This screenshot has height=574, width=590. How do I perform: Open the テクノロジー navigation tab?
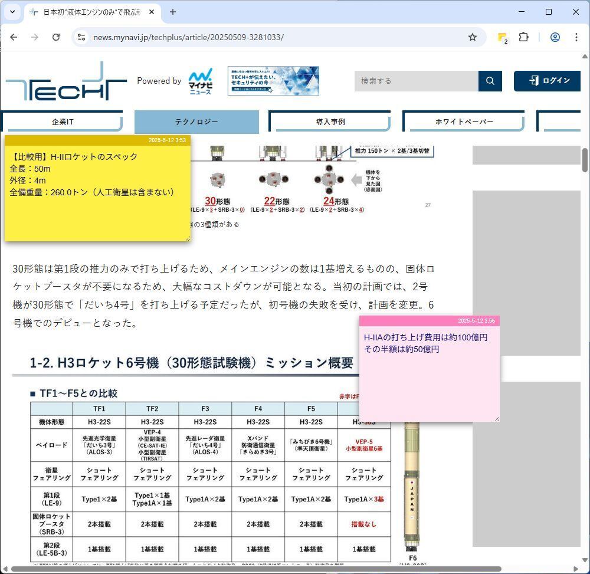pyautogui.click(x=196, y=122)
